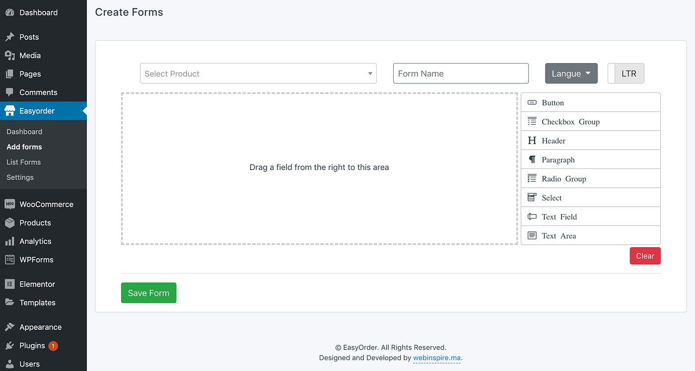Open the Easyorder plugin menu icon

click(9, 111)
